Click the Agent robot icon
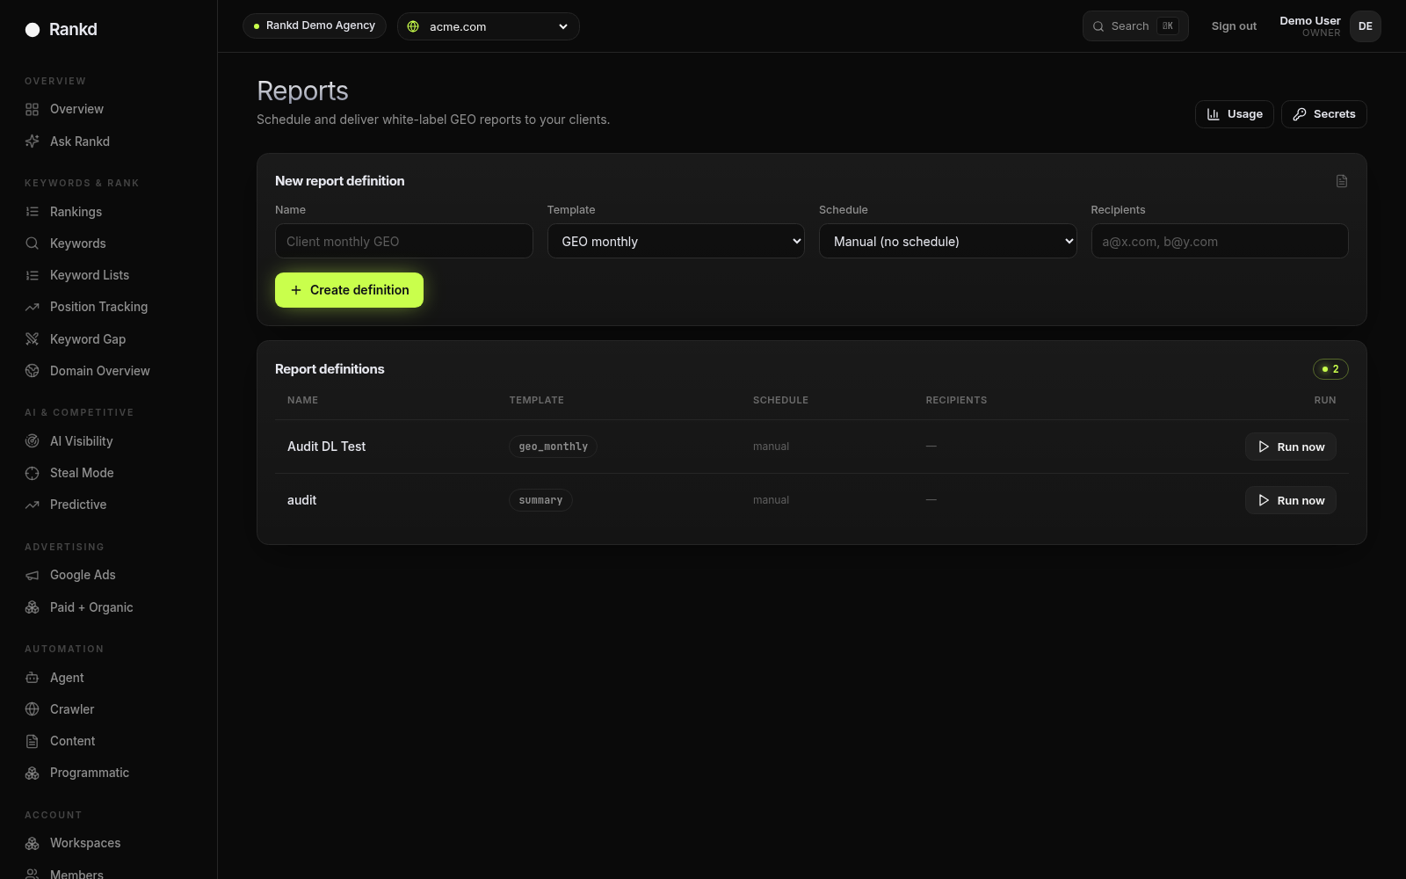The width and height of the screenshot is (1406, 879). click(x=33, y=678)
